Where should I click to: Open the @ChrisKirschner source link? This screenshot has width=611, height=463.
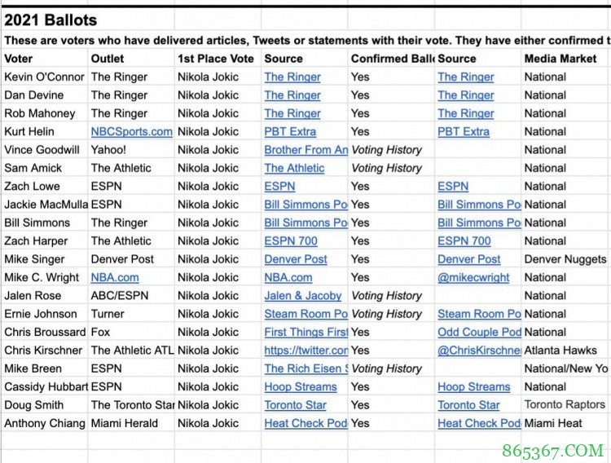coord(478,351)
